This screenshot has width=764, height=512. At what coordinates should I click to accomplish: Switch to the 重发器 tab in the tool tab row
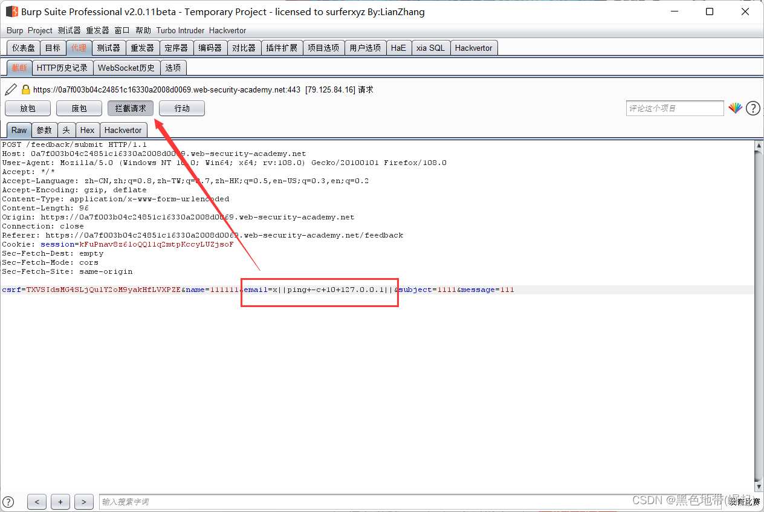(143, 48)
